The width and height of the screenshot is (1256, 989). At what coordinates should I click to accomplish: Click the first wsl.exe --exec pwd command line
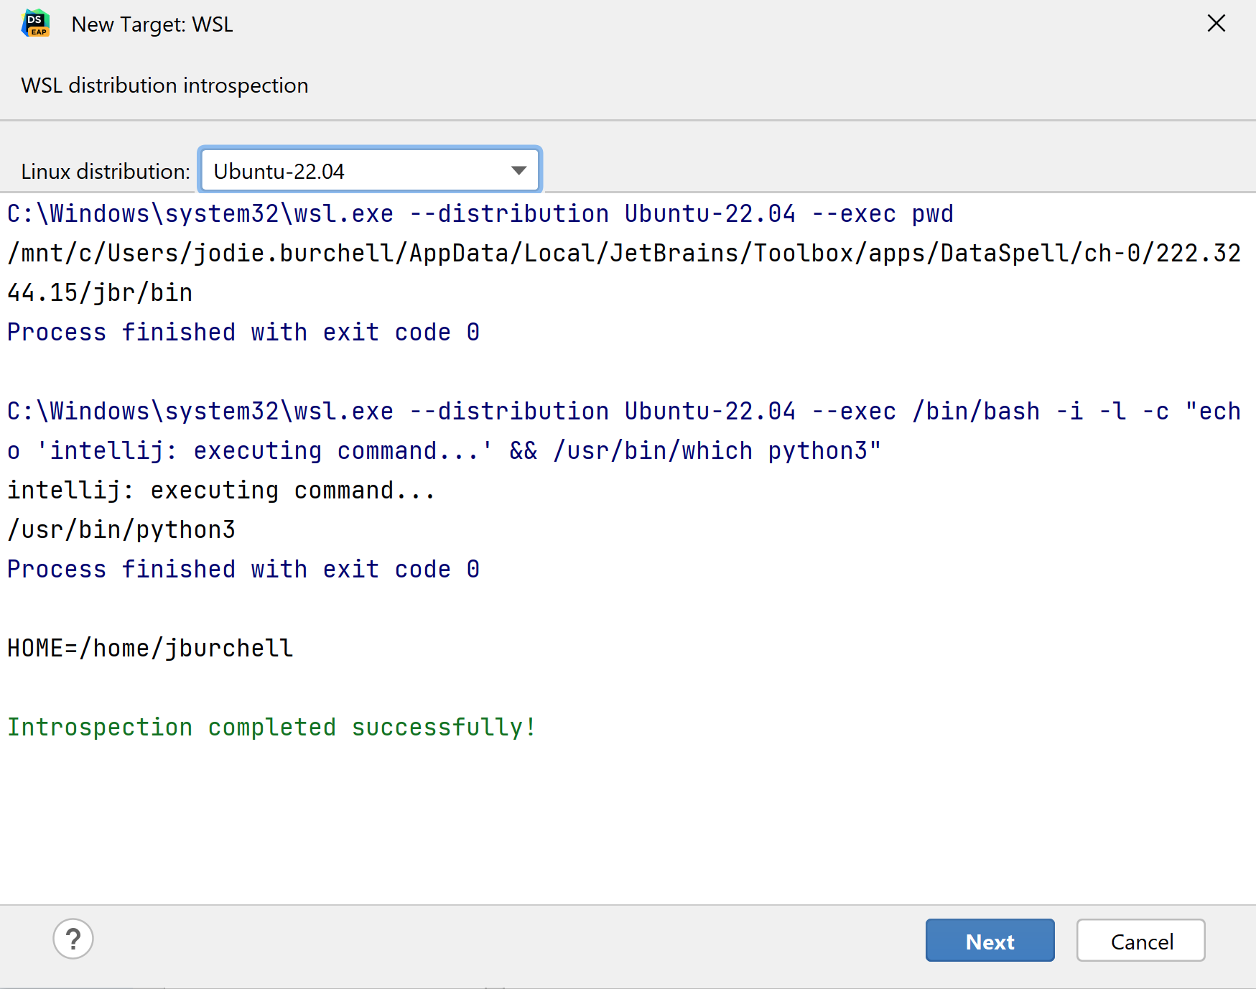coord(480,214)
